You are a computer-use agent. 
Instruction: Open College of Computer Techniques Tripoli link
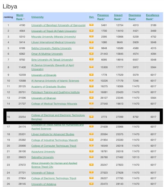[54, 146]
